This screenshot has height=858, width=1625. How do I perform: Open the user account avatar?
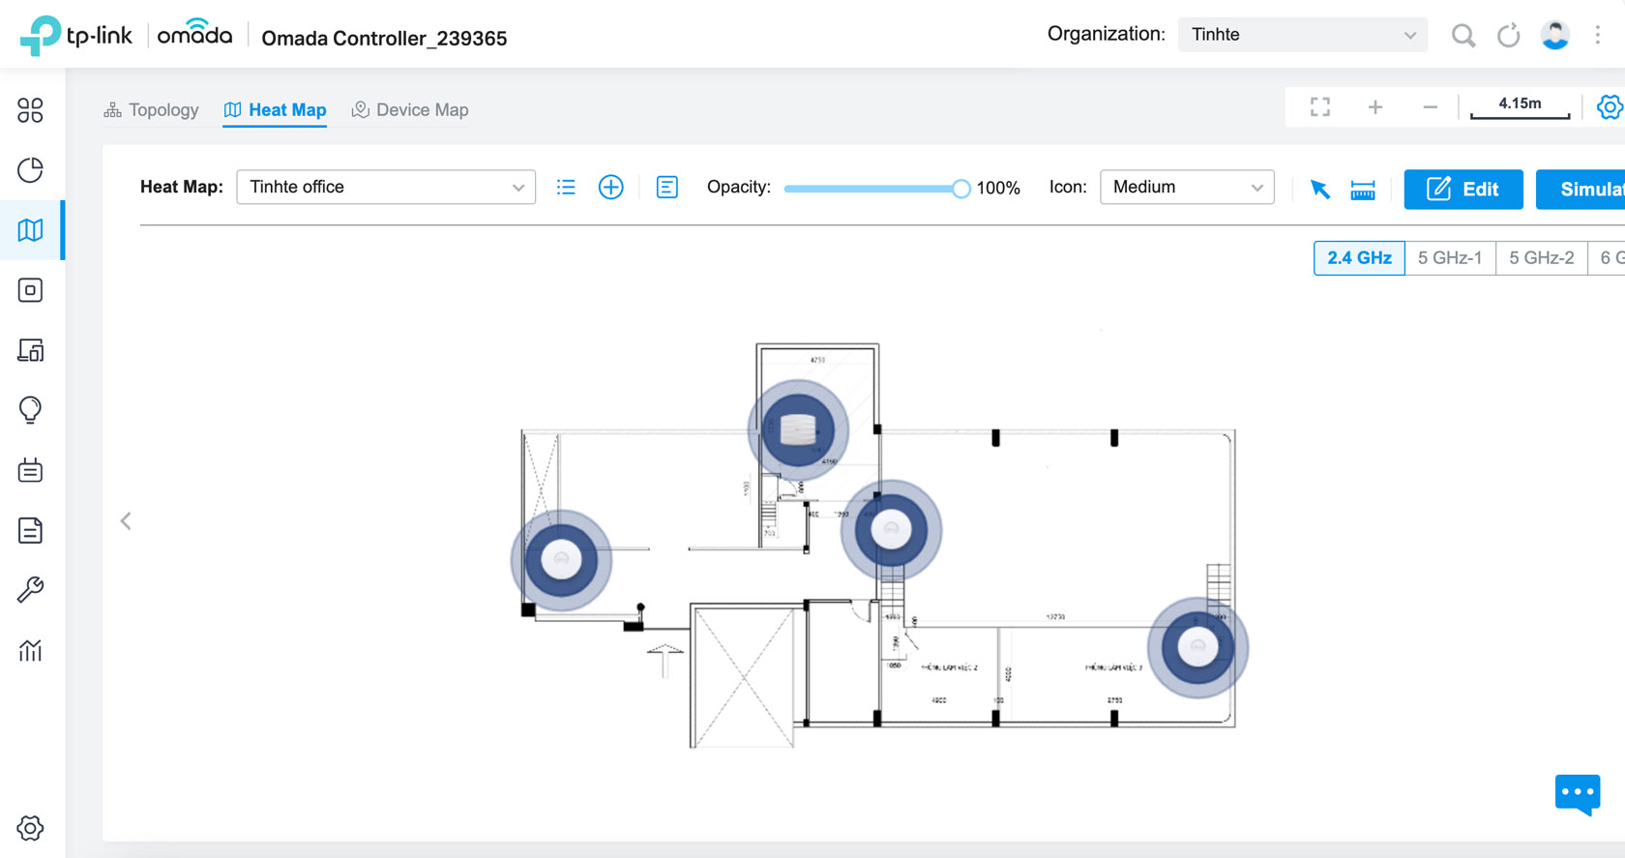point(1555,35)
